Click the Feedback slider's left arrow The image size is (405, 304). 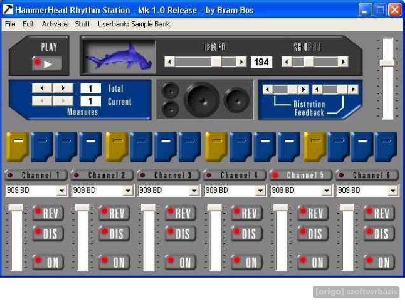click(x=317, y=90)
